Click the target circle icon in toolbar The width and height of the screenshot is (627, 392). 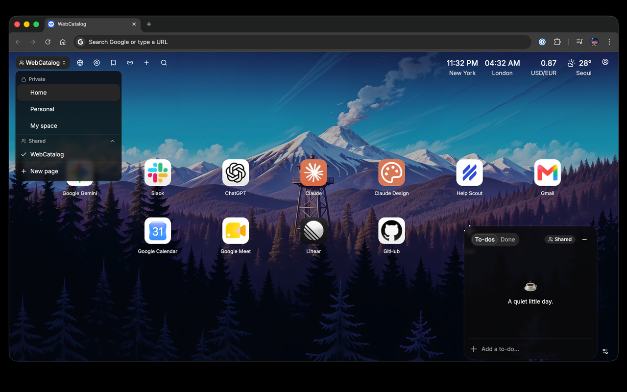click(97, 63)
